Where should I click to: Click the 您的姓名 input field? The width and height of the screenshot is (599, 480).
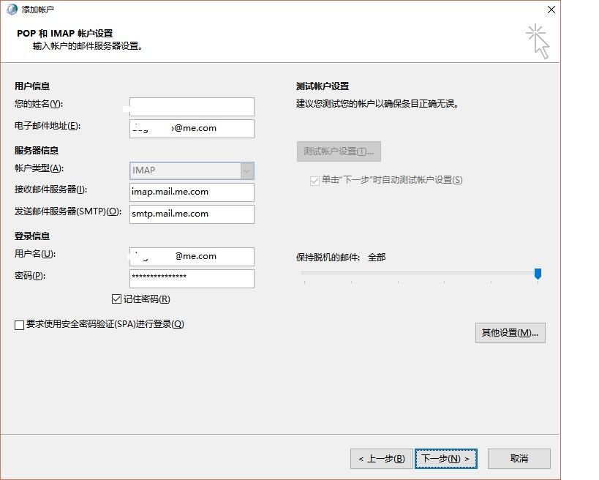[x=192, y=107]
